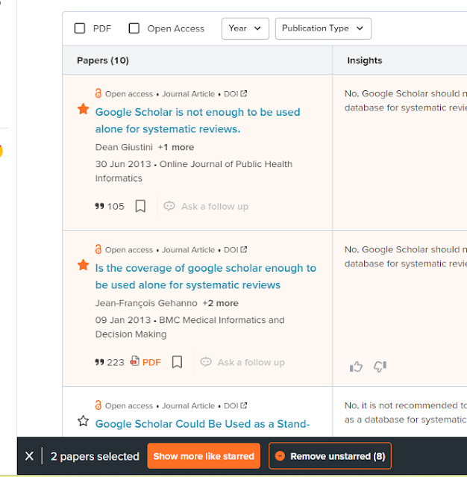
Task: Unstar the Jean-François Gehanno paper
Action: point(83,265)
